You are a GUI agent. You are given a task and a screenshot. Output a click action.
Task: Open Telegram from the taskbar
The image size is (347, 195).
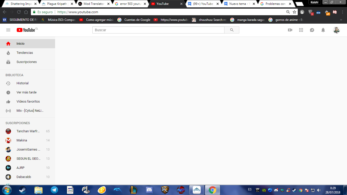(x=54, y=190)
